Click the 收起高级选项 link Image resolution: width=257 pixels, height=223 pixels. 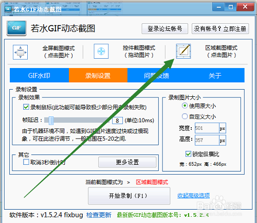(x=193, y=195)
